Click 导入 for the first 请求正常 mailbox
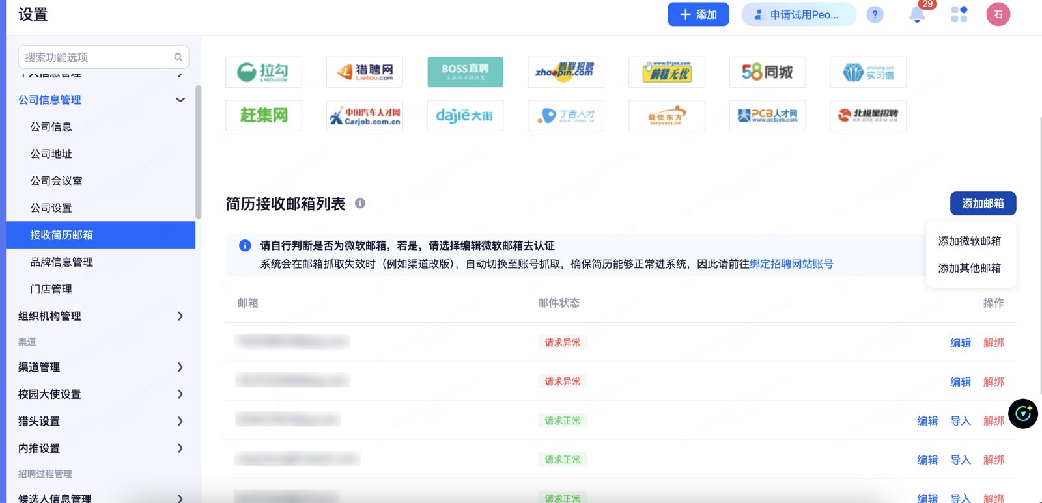Viewport: 1042px width, 503px height. (961, 421)
